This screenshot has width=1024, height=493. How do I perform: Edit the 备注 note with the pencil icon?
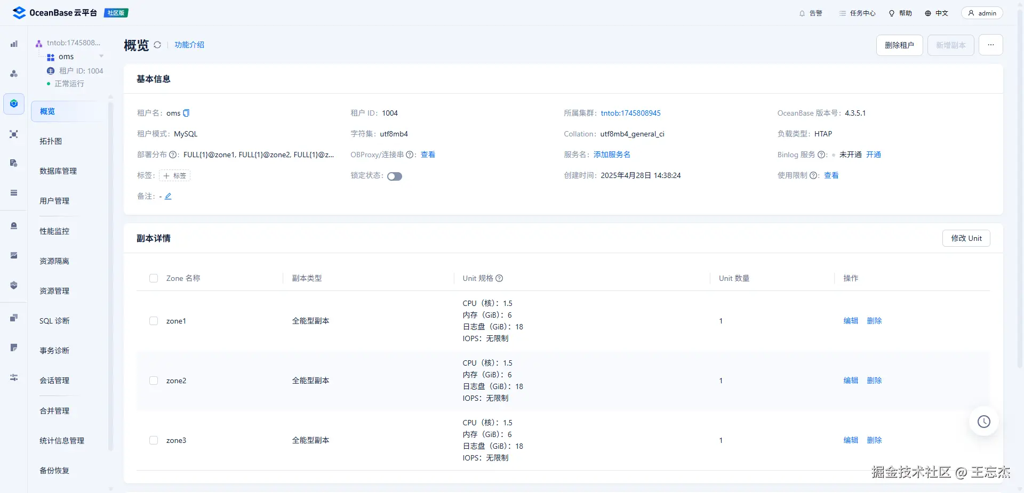pos(168,196)
